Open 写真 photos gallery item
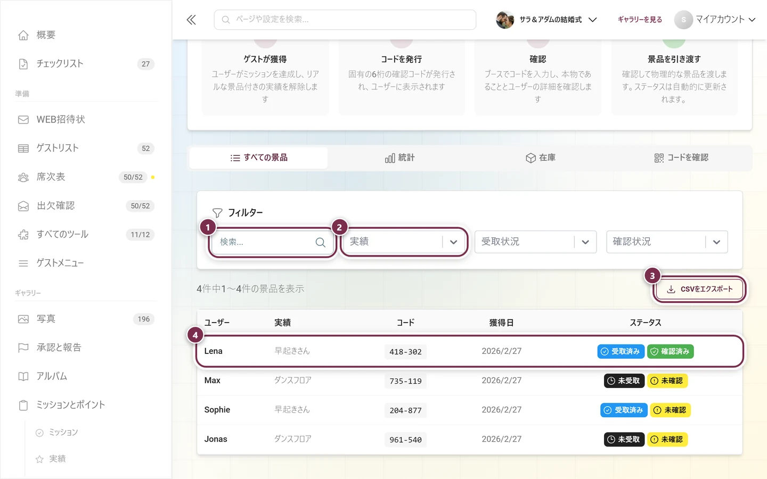767x479 pixels. (x=86, y=319)
